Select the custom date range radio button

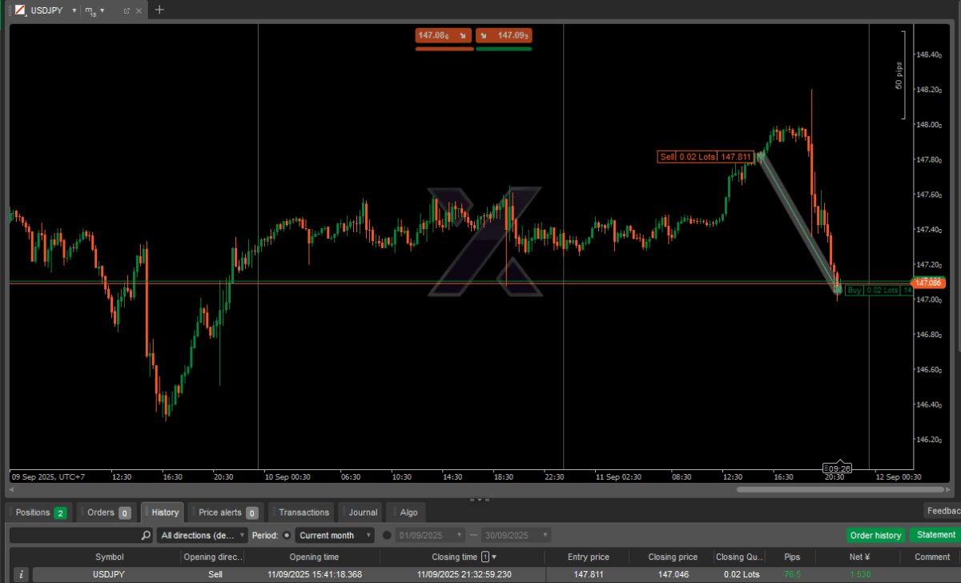388,535
